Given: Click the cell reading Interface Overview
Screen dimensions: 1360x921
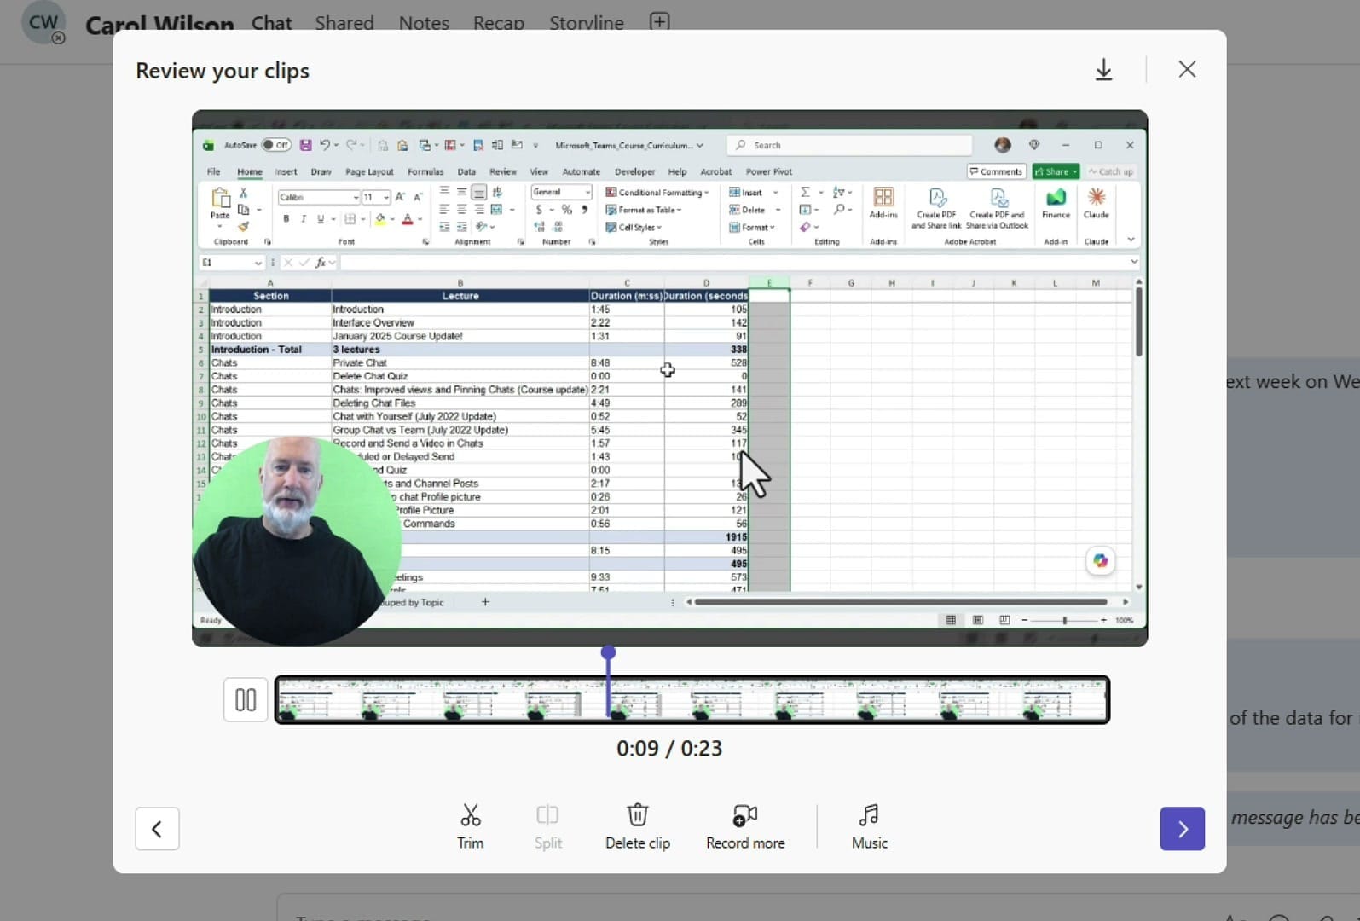Looking at the screenshot, I should click(x=460, y=322).
